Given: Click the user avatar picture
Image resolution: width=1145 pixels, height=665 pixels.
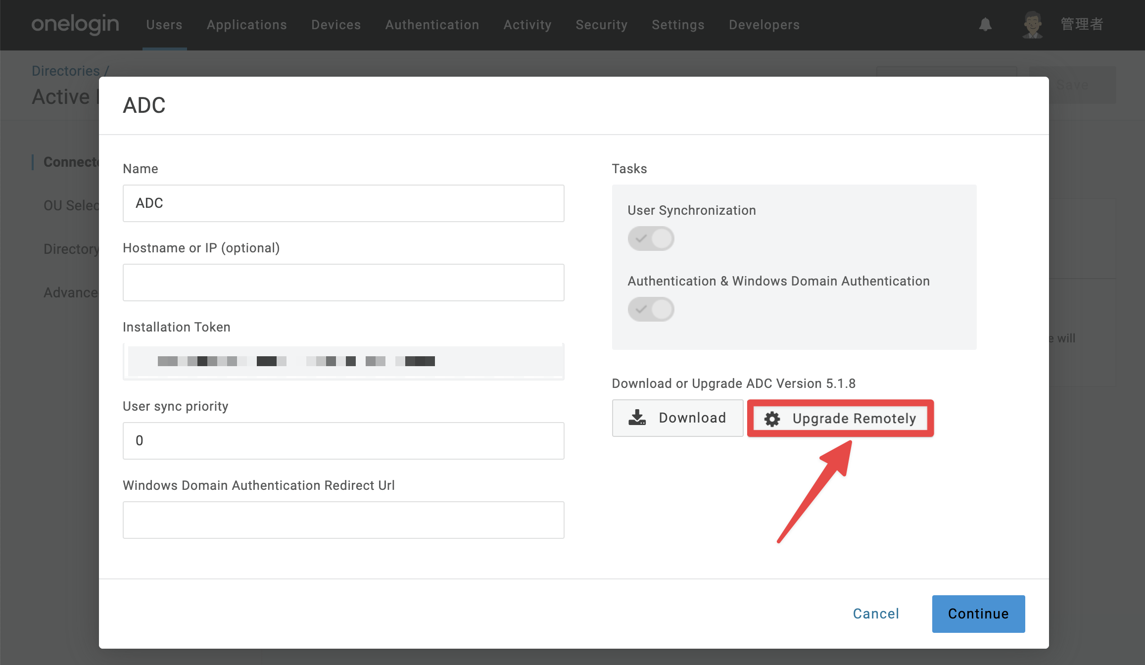Looking at the screenshot, I should coord(1033,25).
